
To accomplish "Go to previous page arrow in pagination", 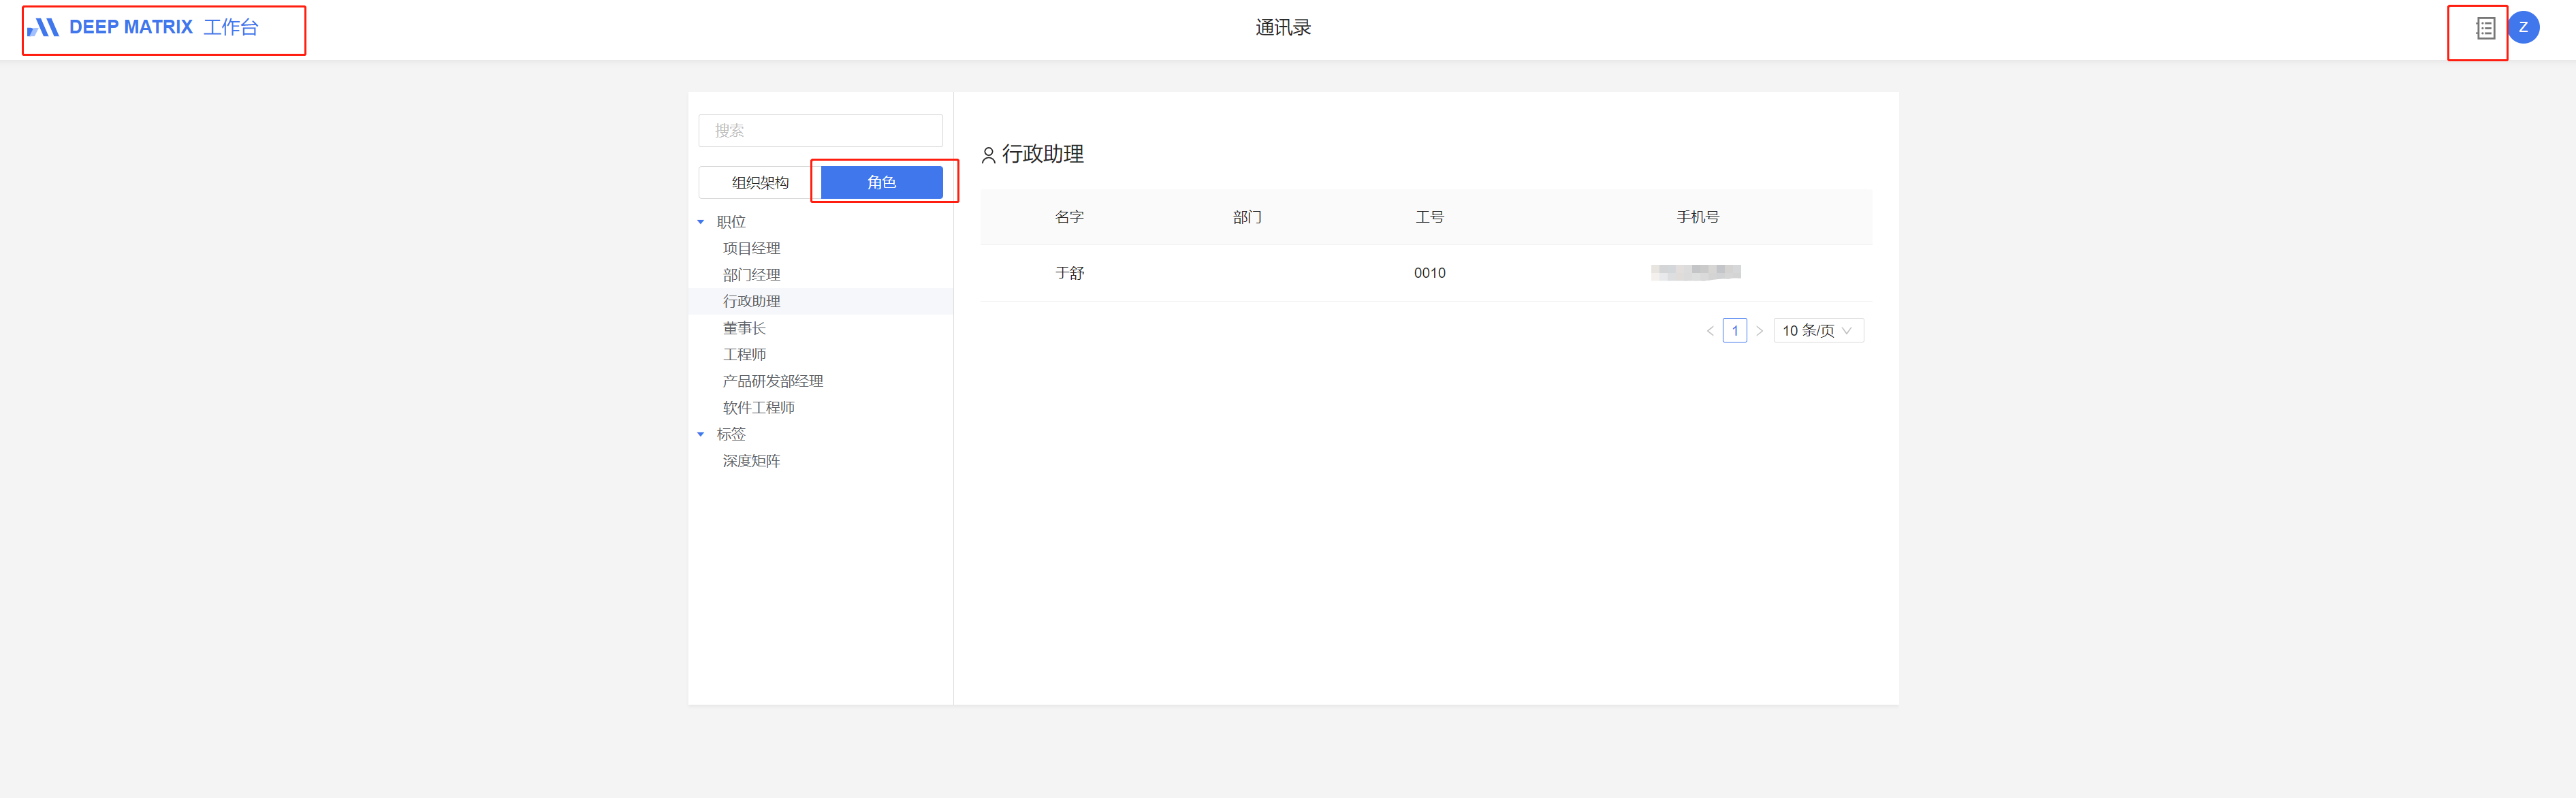I will [1710, 331].
